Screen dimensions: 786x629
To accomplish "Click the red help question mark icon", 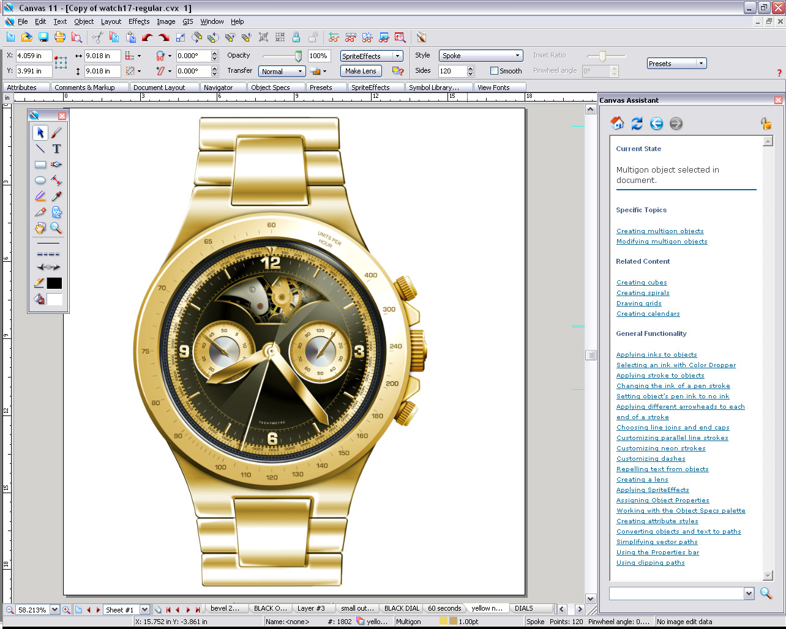I will click(779, 72).
